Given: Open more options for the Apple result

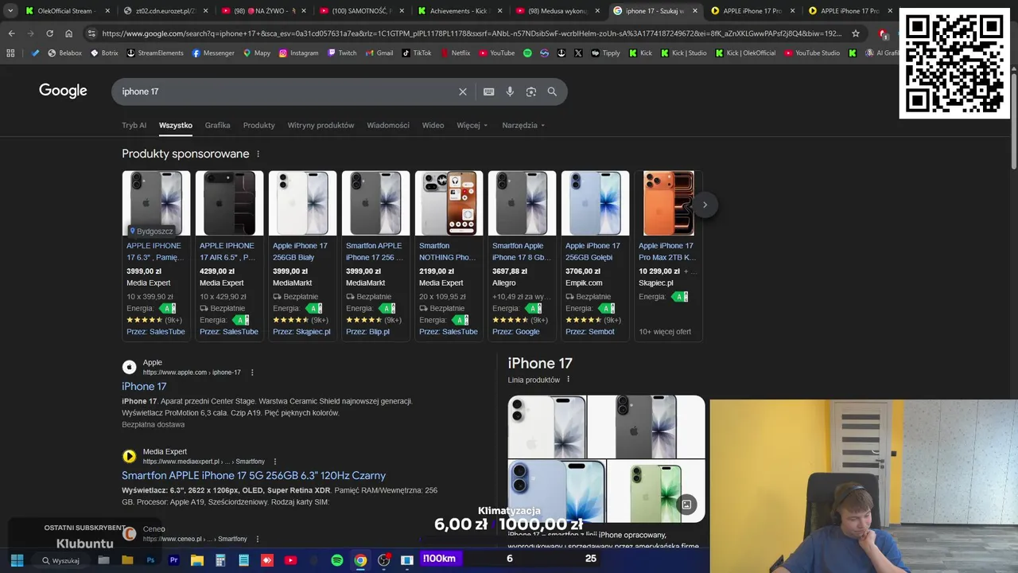Looking at the screenshot, I should [252, 372].
